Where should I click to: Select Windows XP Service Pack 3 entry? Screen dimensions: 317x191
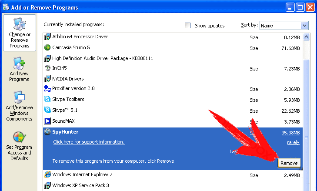(173, 185)
